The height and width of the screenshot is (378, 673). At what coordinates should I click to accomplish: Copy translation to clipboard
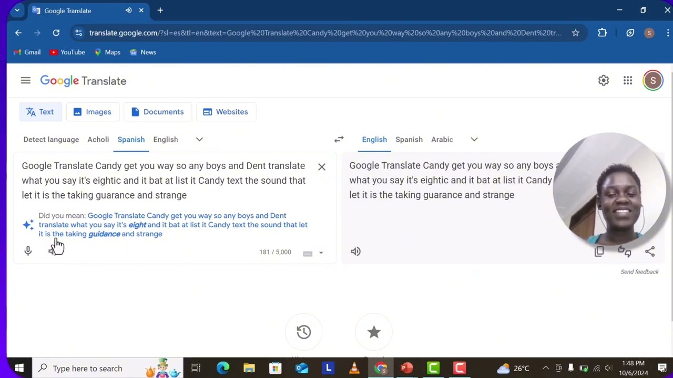(599, 251)
